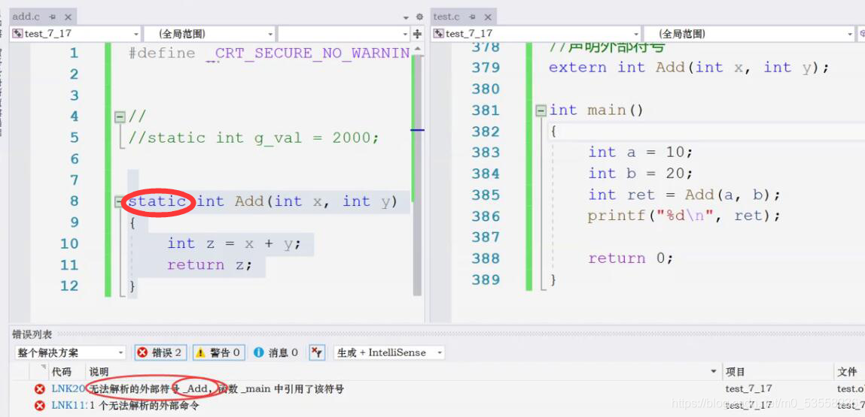Toggle the 错误 2 errors filter
The width and height of the screenshot is (865, 417).
[x=161, y=352]
